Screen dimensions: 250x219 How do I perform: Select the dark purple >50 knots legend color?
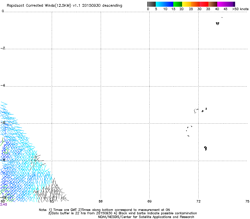(x=234, y=4)
